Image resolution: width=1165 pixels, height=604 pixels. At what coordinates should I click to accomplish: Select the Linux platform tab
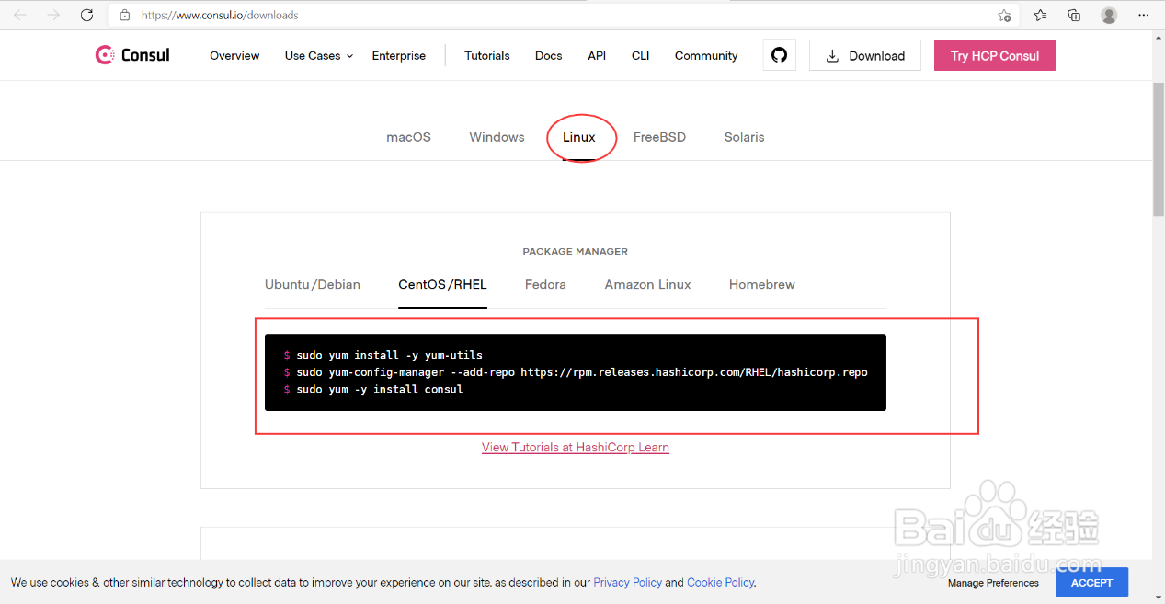point(579,137)
